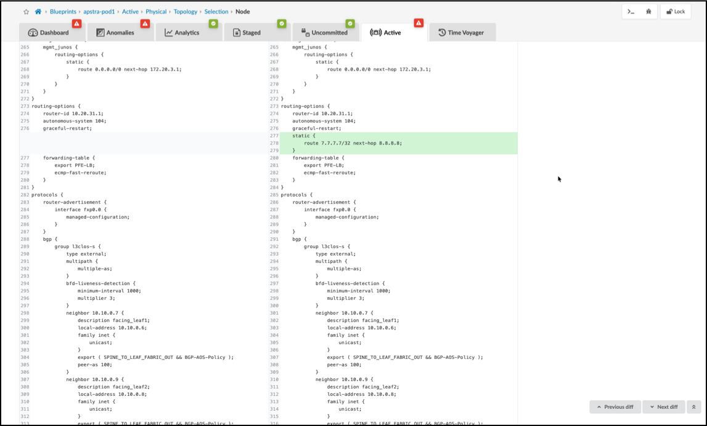Click the Physical breadcrumb link

click(156, 12)
